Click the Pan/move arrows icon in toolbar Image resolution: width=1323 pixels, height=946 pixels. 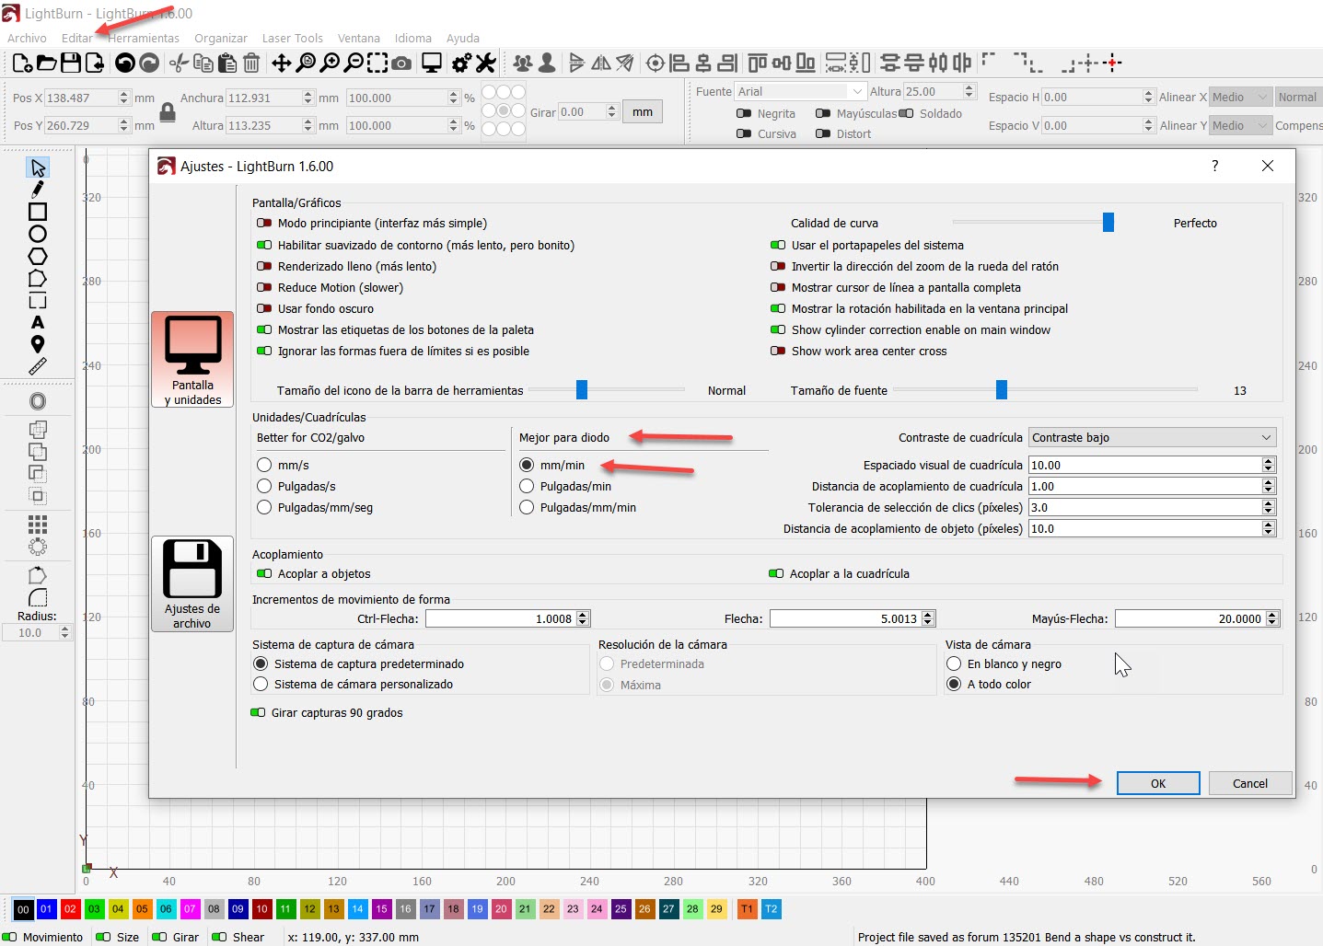click(281, 63)
